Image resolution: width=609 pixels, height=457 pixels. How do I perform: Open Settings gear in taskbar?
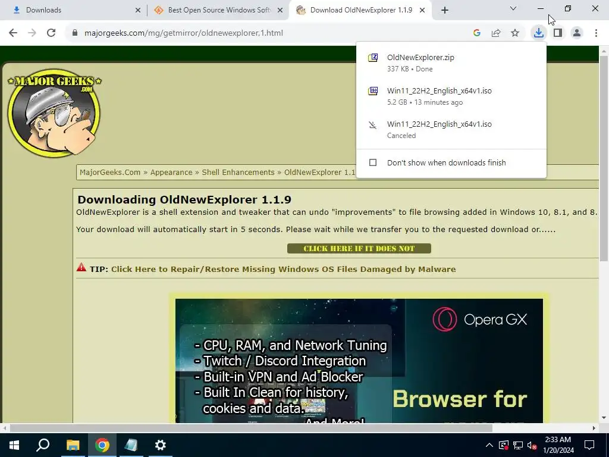coord(161,445)
